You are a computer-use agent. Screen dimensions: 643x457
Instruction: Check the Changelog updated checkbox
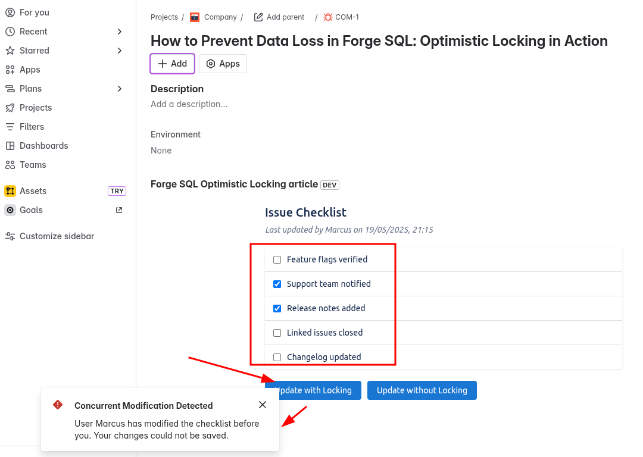[x=277, y=358]
